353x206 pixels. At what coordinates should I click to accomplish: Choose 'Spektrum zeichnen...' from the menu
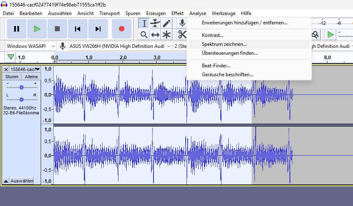coord(249,44)
